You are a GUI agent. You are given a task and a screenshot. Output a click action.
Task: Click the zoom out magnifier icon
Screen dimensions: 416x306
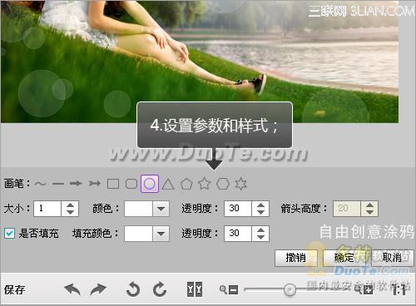(x=229, y=290)
